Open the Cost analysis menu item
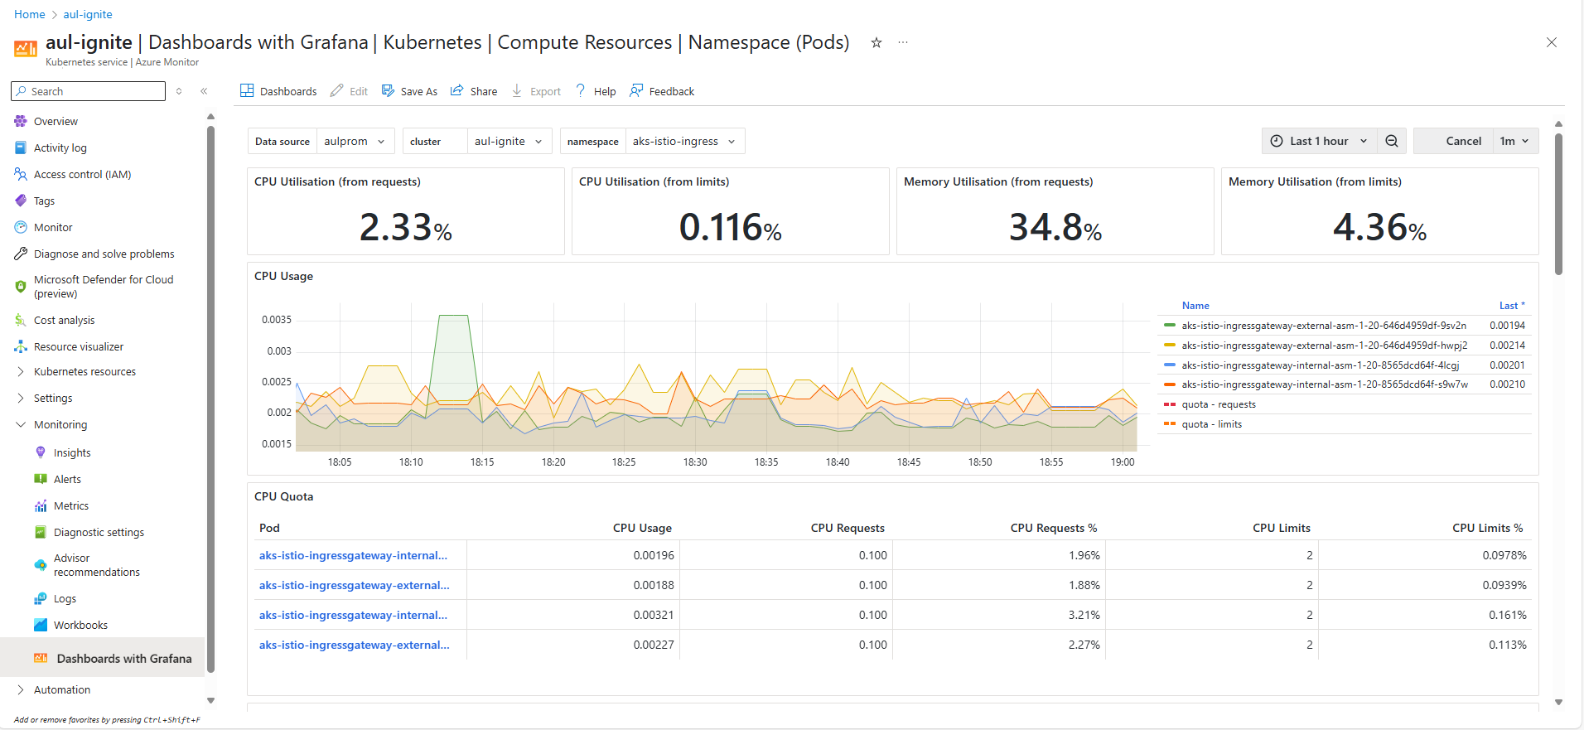This screenshot has height=730, width=1584. pyautogui.click(x=64, y=321)
